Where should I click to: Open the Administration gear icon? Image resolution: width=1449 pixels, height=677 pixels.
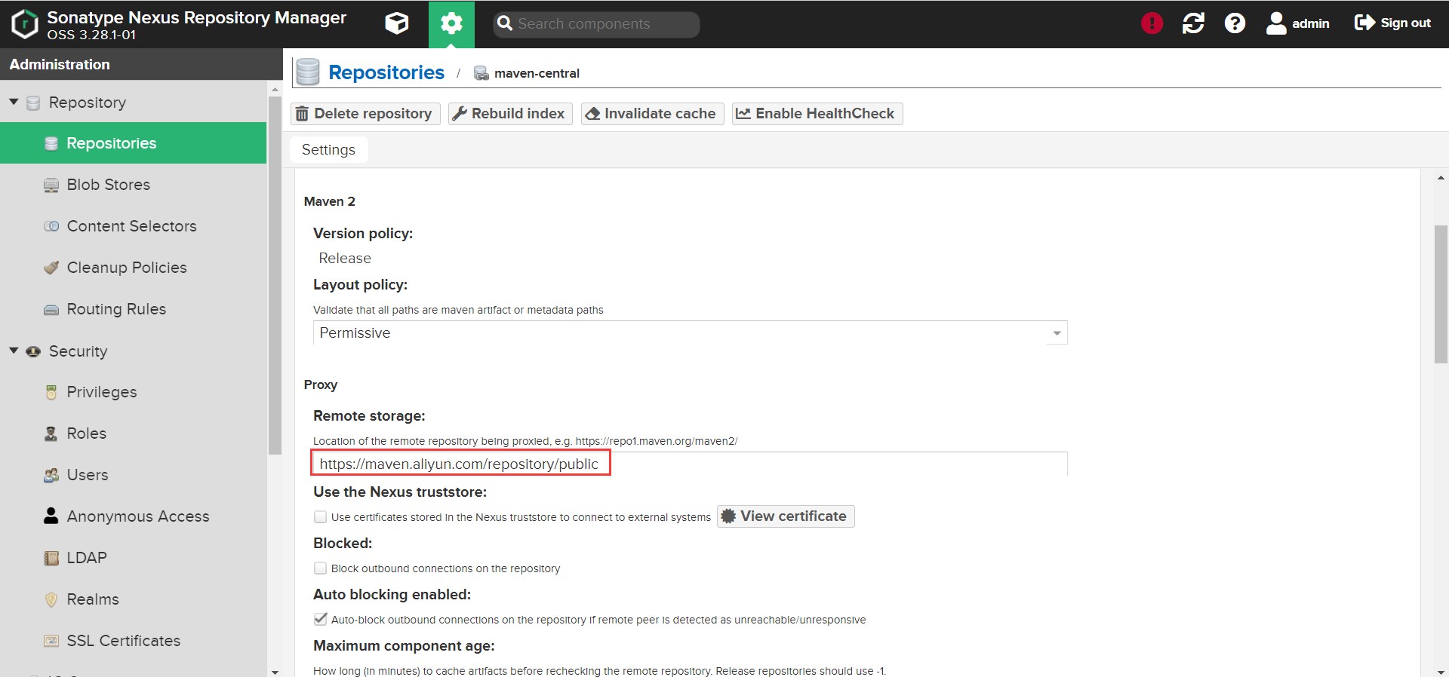point(451,23)
